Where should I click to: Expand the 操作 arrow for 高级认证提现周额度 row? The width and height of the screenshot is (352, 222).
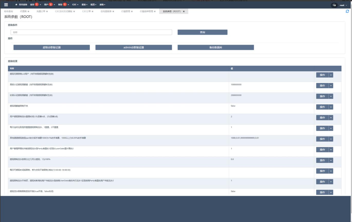click(x=331, y=86)
